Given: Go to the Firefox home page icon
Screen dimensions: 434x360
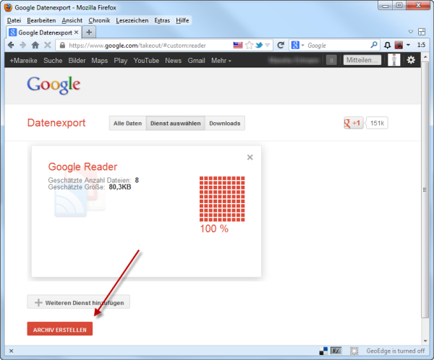Looking at the screenshot, I should [35, 45].
